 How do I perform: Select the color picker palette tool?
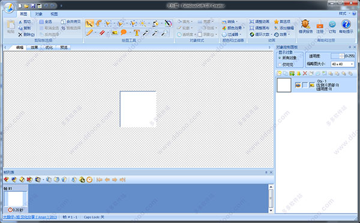point(168,23)
